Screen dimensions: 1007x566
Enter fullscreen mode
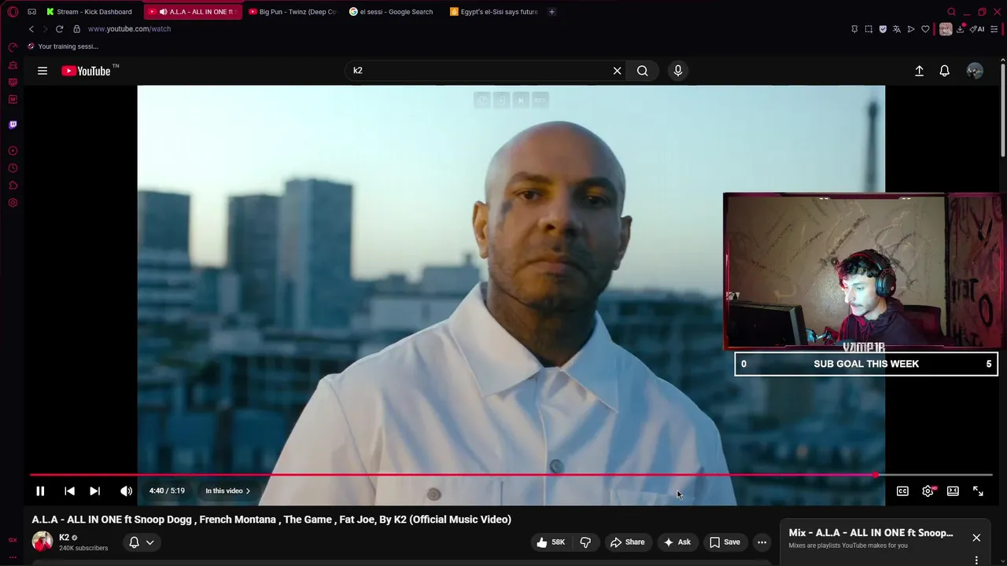pyautogui.click(x=978, y=491)
